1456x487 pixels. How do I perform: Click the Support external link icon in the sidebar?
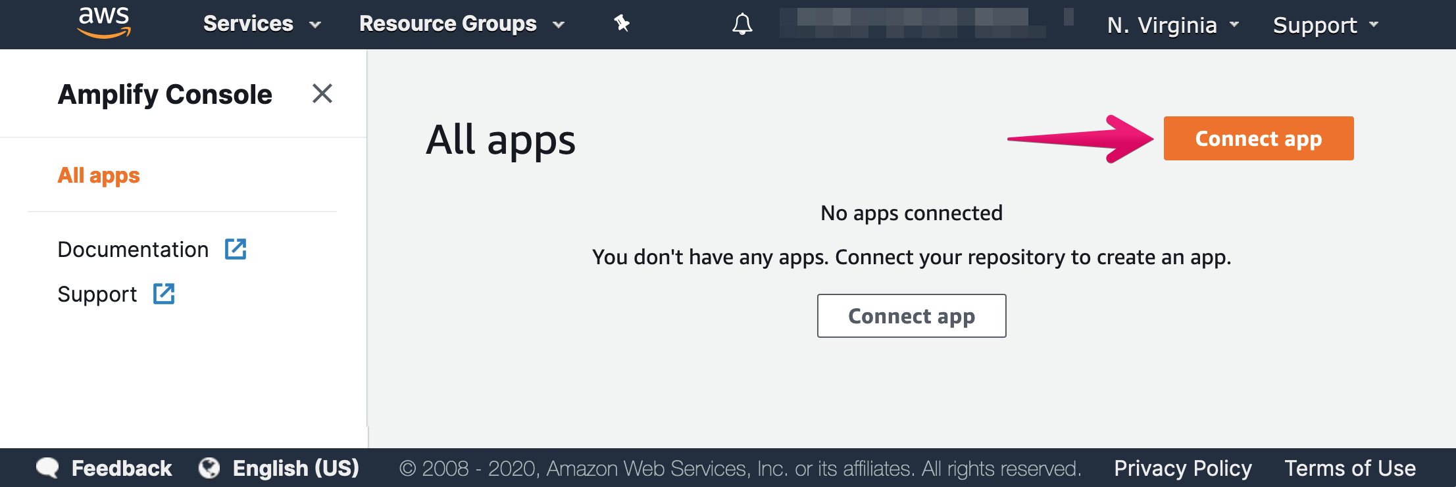click(164, 294)
